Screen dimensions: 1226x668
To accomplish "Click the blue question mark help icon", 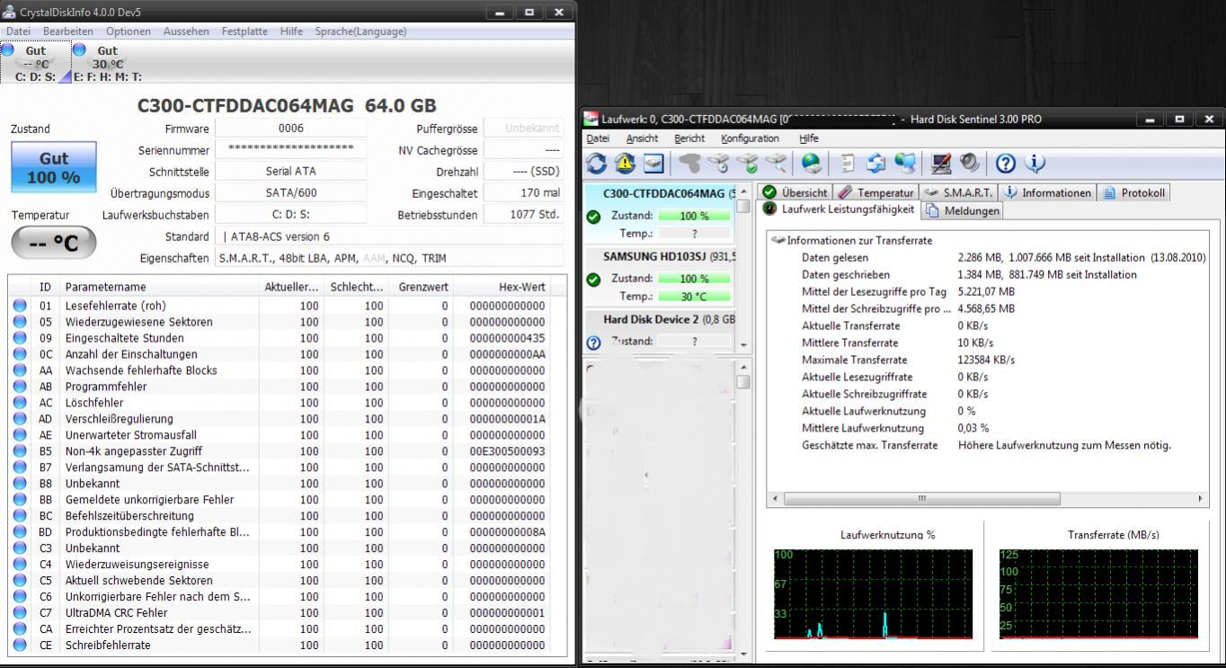I will tap(1006, 164).
